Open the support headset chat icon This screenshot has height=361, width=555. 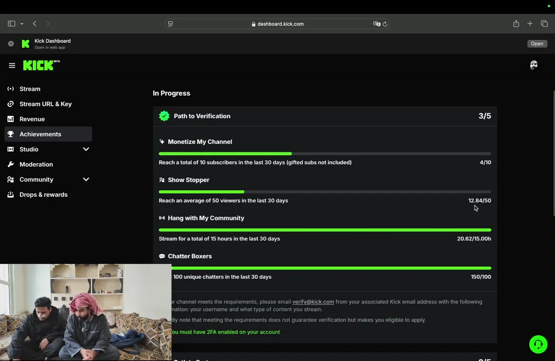click(x=538, y=344)
